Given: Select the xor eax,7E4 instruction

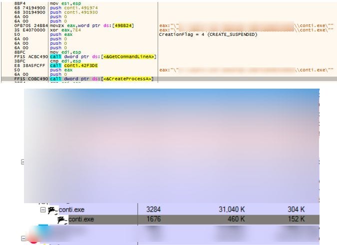Looking at the screenshot, I should [65, 30].
